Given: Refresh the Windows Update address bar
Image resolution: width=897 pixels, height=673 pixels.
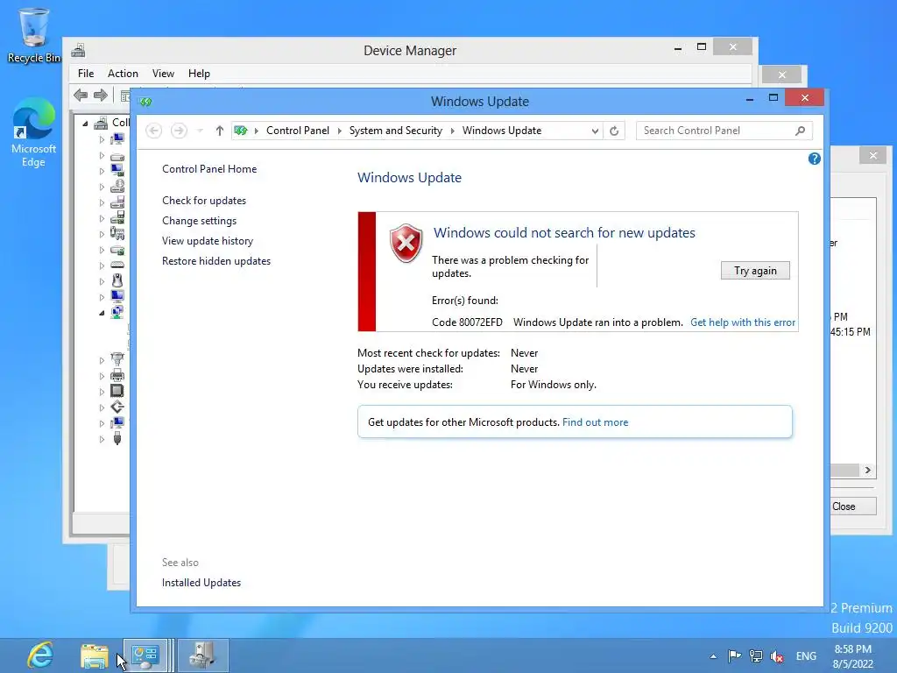Looking at the screenshot, I should (614, 131).
